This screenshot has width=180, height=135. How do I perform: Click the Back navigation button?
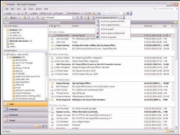[x=13, y=18]
